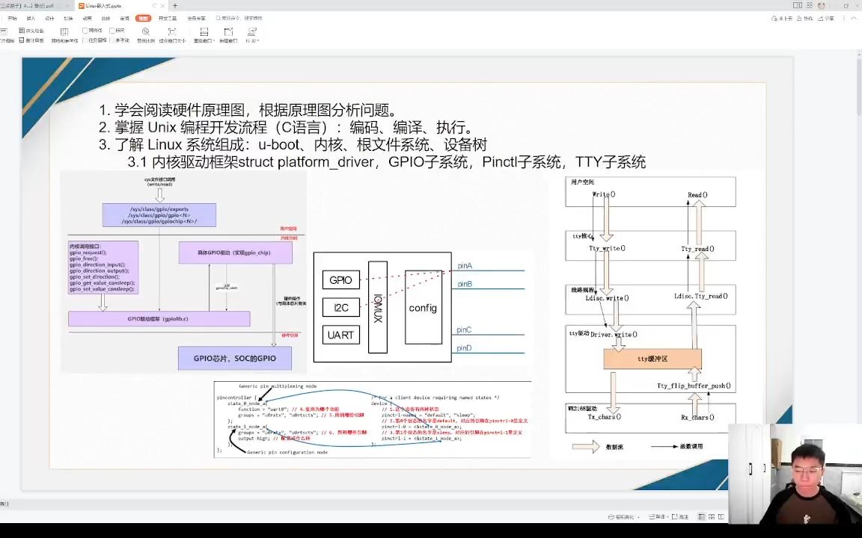Start slideshow from the status bar icon
Viewport: 862px width, 538px height.
click(x=721, y=516)
